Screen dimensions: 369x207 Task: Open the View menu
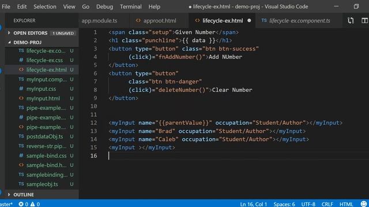pyautogui.click(x=69, y=6)
